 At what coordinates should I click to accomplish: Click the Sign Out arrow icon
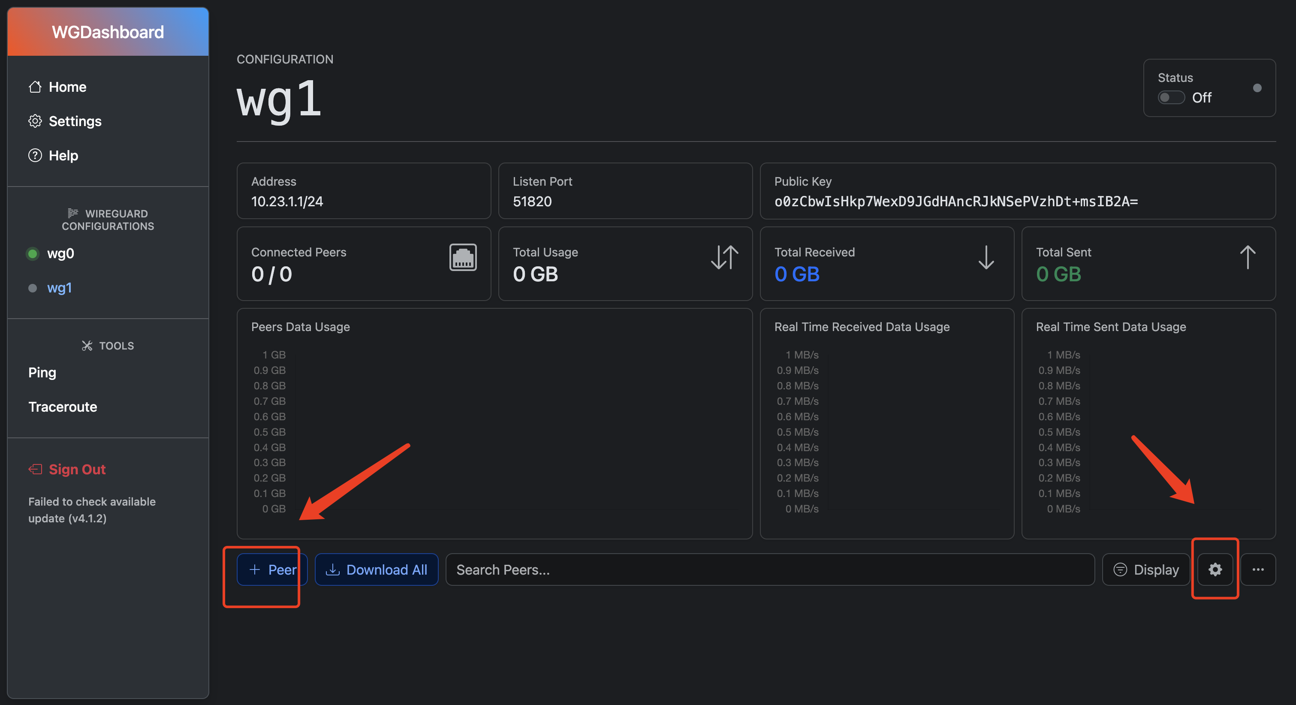click(x=35, y=470)
